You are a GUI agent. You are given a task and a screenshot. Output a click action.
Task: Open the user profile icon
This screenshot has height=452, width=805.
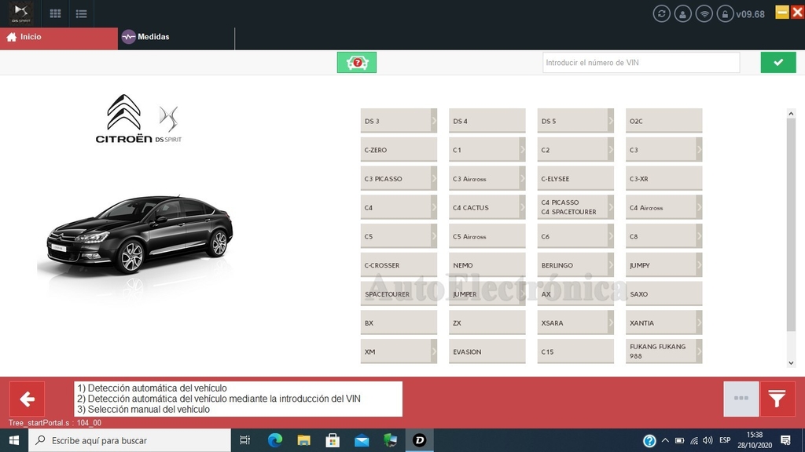682,14
